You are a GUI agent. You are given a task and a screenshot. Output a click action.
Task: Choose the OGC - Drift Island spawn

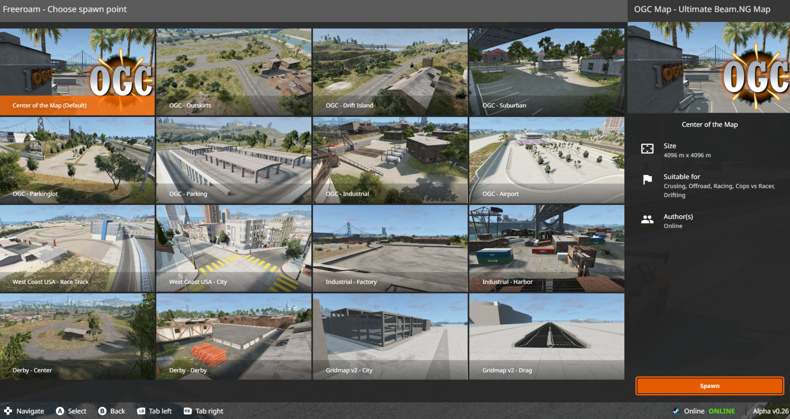tap(390, 72)
